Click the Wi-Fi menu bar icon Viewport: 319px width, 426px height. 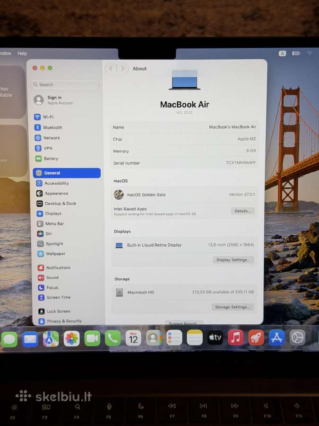(x=310, y=53)
